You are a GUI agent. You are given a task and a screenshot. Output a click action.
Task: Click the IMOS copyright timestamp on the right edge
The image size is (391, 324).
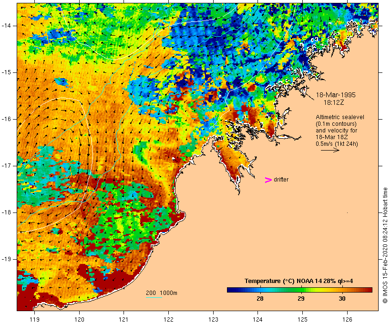pos(385,245)
